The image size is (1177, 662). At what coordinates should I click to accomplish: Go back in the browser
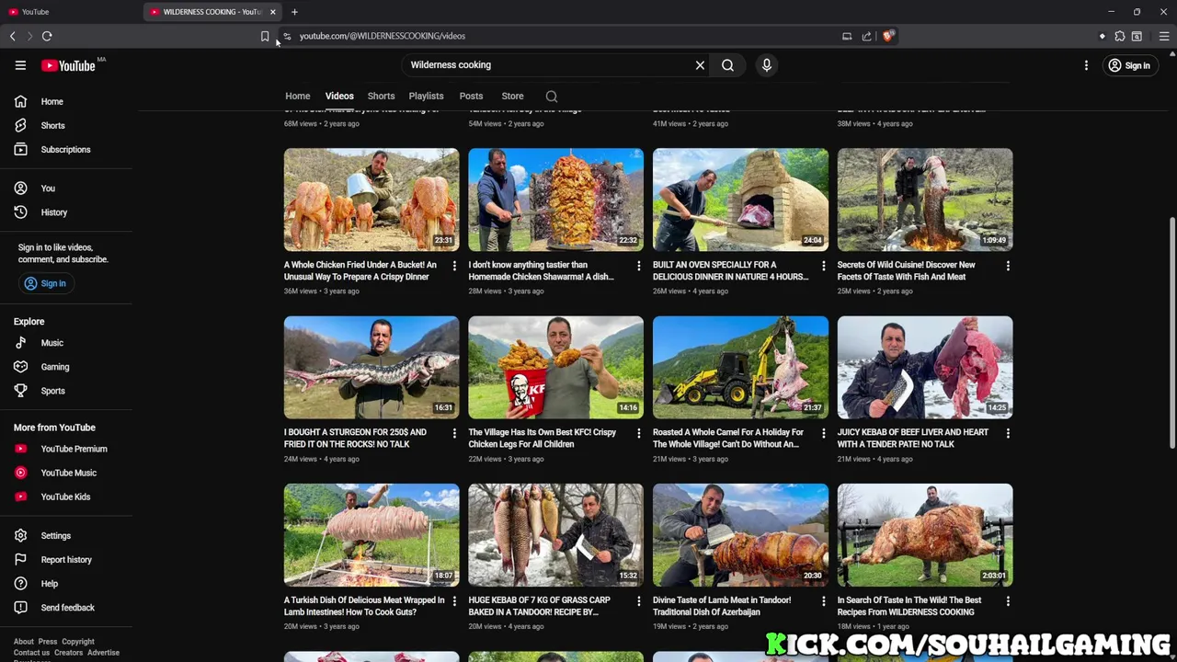coord(13,36)
